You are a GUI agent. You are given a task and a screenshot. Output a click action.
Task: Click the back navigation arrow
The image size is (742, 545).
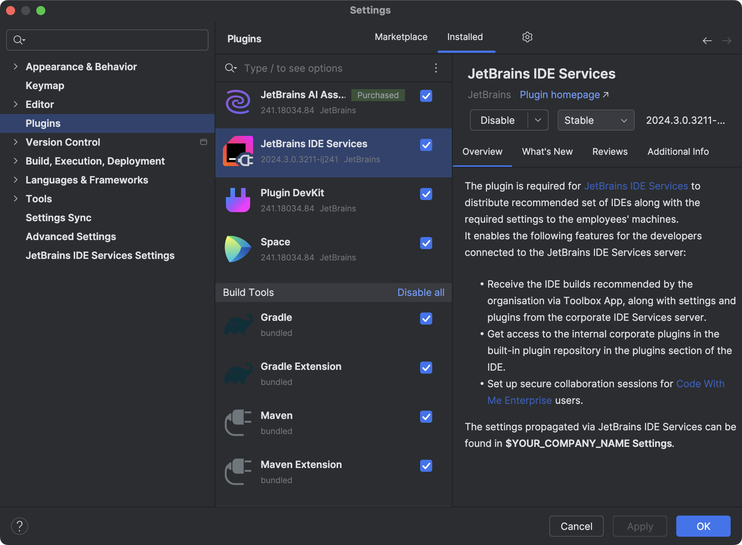tap(707, 40)
